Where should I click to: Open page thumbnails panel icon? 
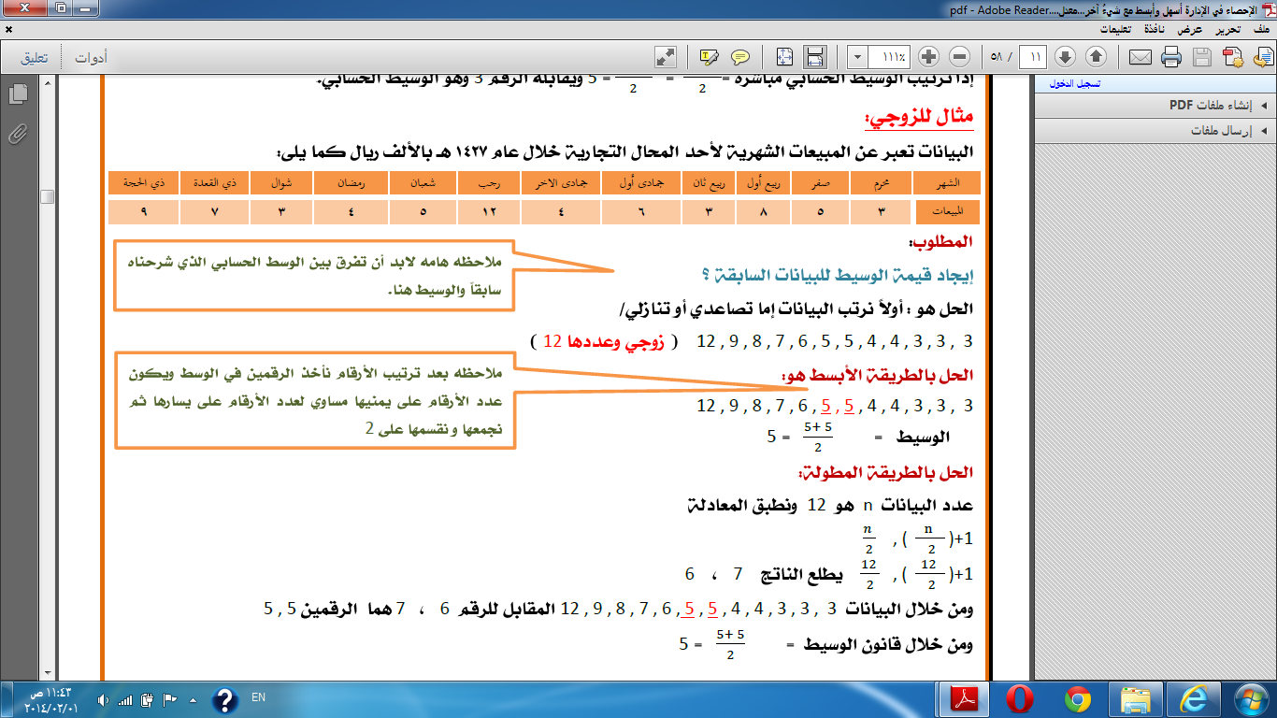click(x=17, y=93)
